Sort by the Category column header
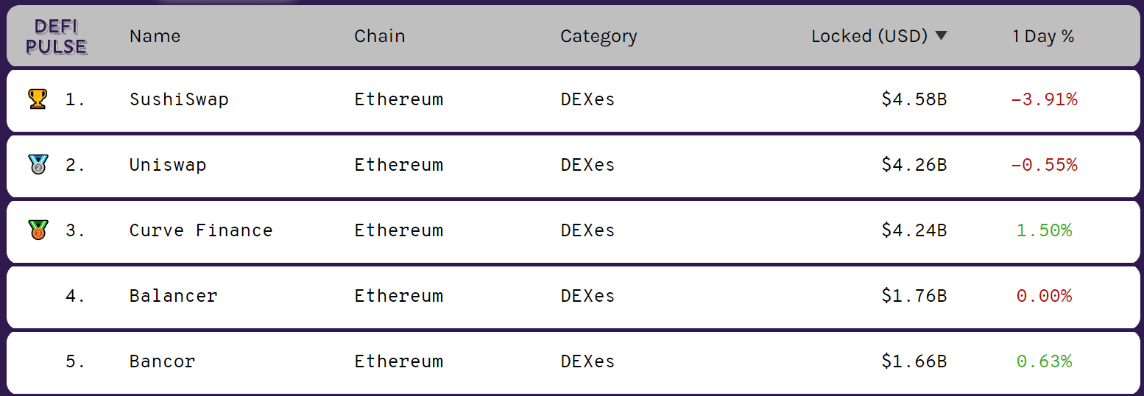The width and height of the screenshot is (1144, 396). [x=599, y=37]
